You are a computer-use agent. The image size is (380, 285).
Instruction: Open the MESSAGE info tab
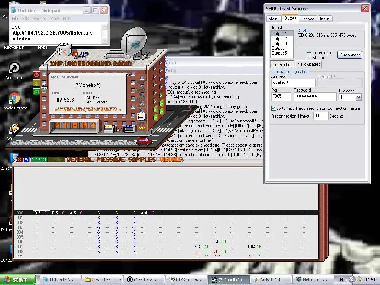click(x=112, y=160)
